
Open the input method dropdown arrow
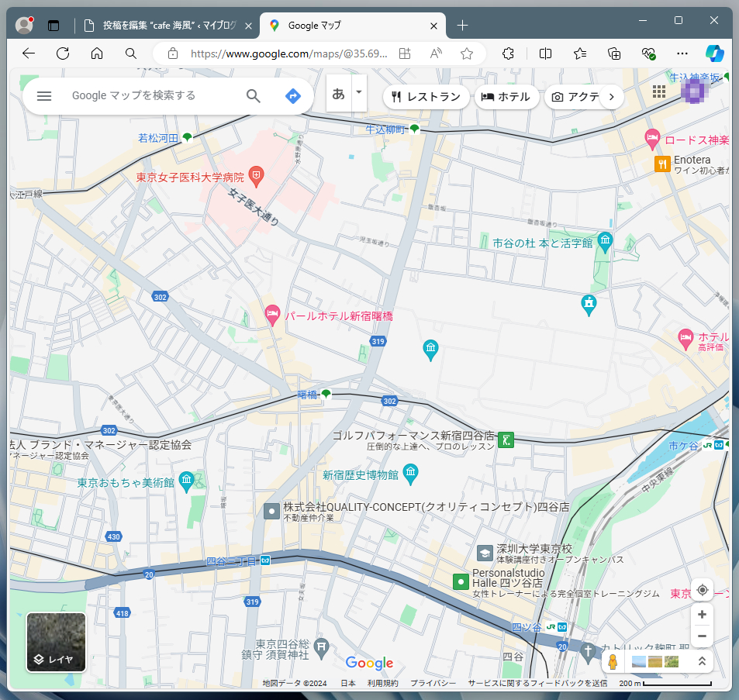click(x=359, y=93)
